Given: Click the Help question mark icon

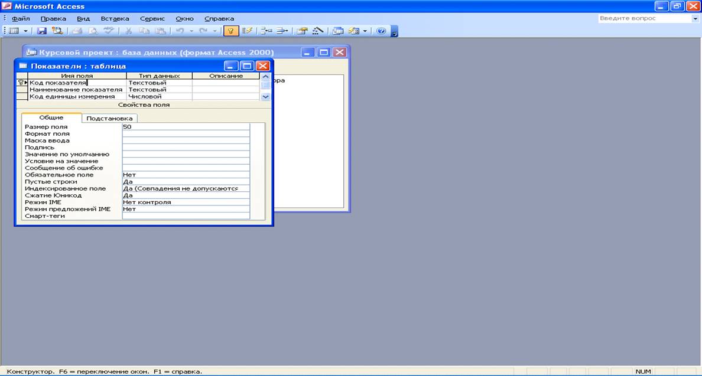Looking at the screenshot, I should tap(381, 31).
